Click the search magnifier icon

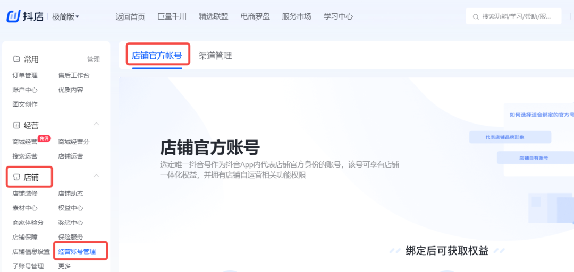coord(475,17)
